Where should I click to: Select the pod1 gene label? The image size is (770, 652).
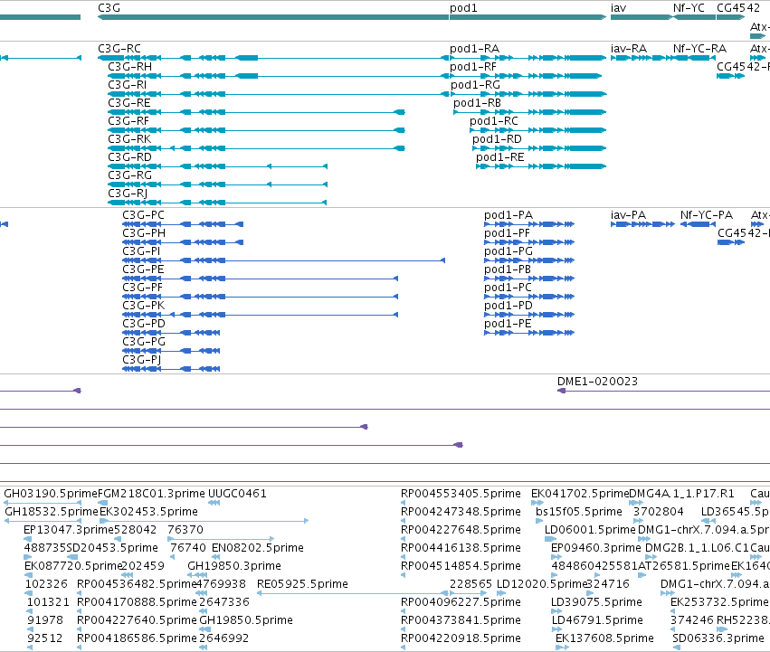pyautogui.click(x=463, y=8)
